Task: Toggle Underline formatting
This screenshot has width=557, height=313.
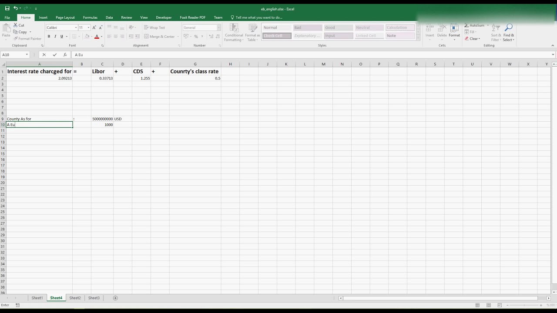Action: [62, 37]
